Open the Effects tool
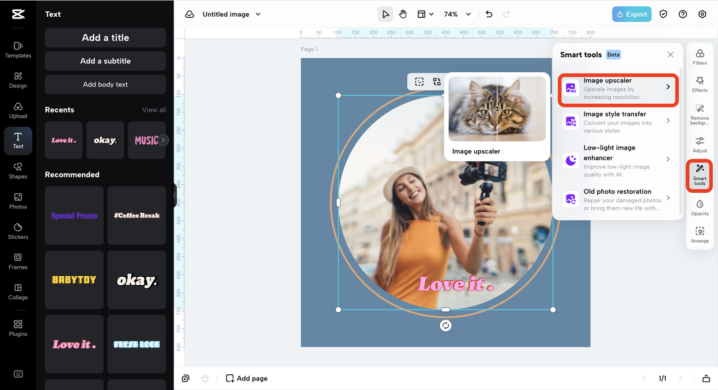This screenshot has width=718, height=390. coord(699,85)
